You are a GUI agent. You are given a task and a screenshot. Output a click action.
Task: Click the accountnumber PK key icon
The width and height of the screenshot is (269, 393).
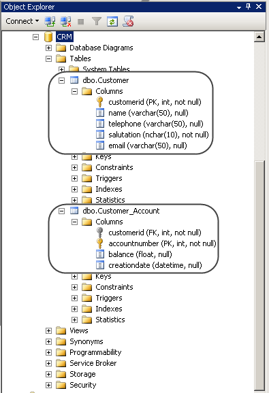click(100, 243)
